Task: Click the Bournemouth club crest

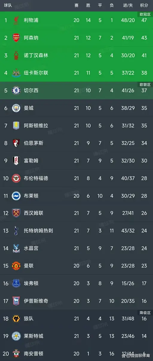Action: pyautogui.click(x=16, y=143)
